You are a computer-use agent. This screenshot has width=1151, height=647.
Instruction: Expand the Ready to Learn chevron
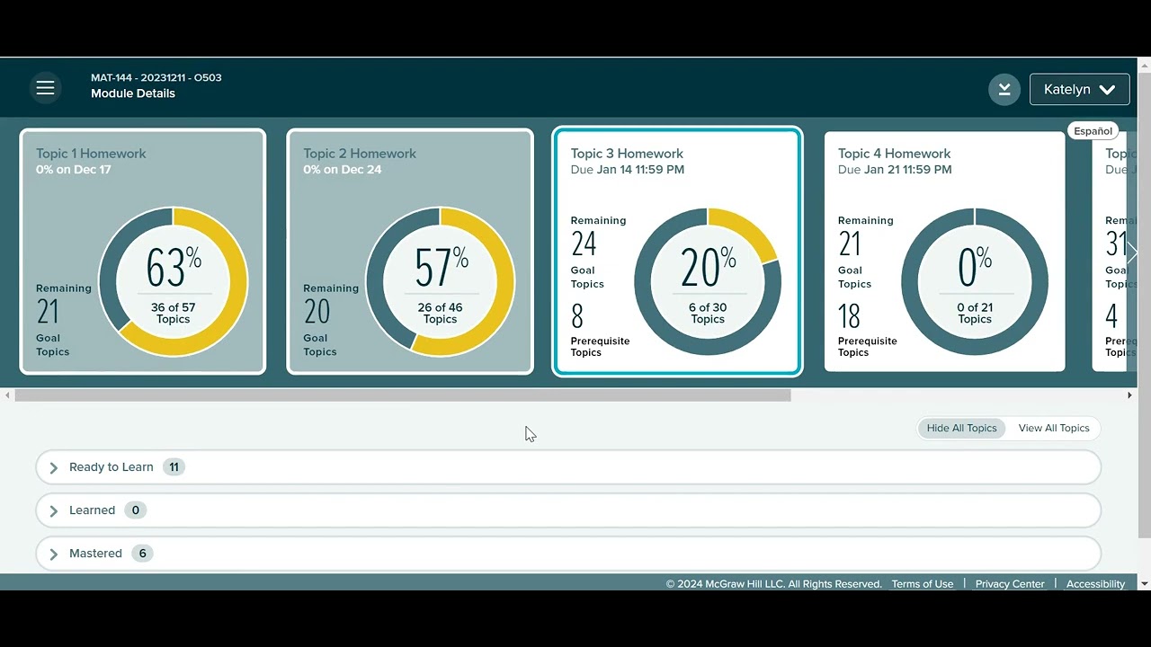[x=53, y=467]
